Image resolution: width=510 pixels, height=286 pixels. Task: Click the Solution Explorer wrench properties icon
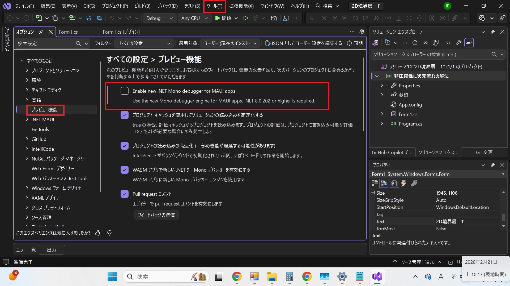point(458,43)
